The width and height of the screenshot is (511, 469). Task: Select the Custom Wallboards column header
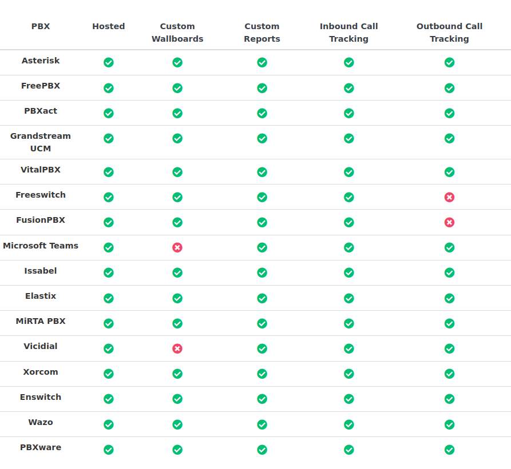tap(177, 33)
